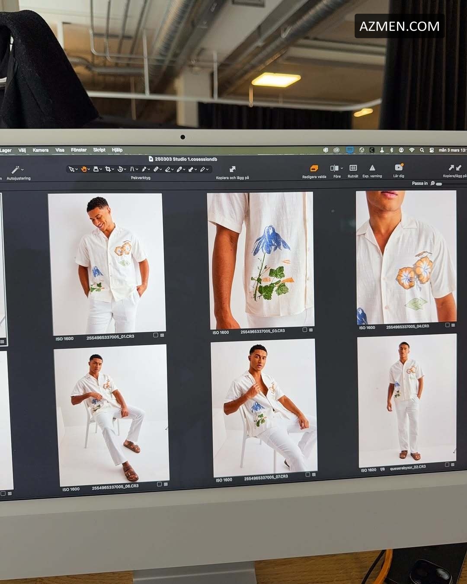The height and width of the screenshot is (584, 467).
Task: Click the Kopiera och lägg på arrow icon
Action: [x=232, y=169]
